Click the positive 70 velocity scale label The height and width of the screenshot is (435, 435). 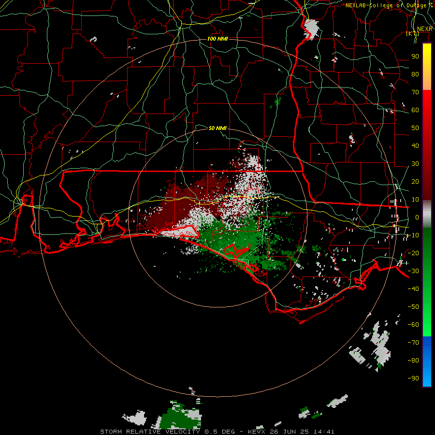point(415,92)
